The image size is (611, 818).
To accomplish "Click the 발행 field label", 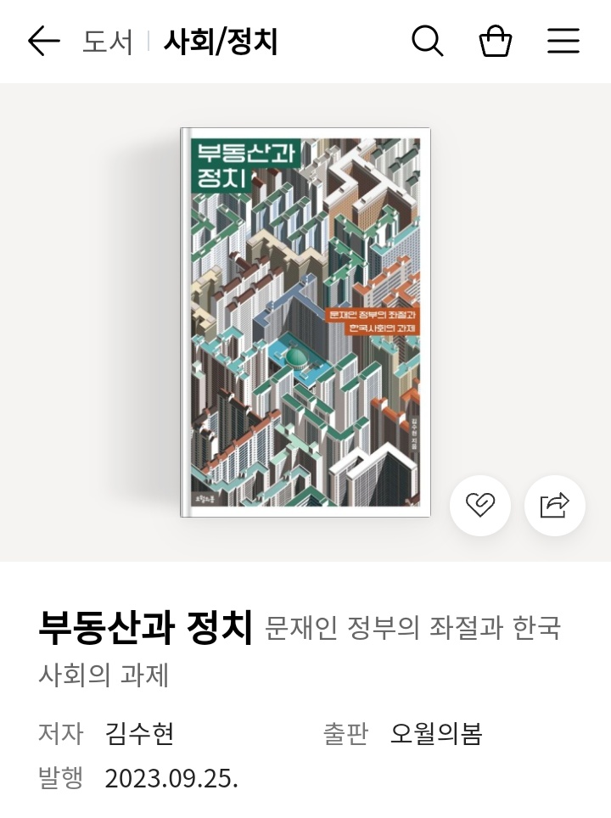I will pyautogui.click(x=60, y=778).
